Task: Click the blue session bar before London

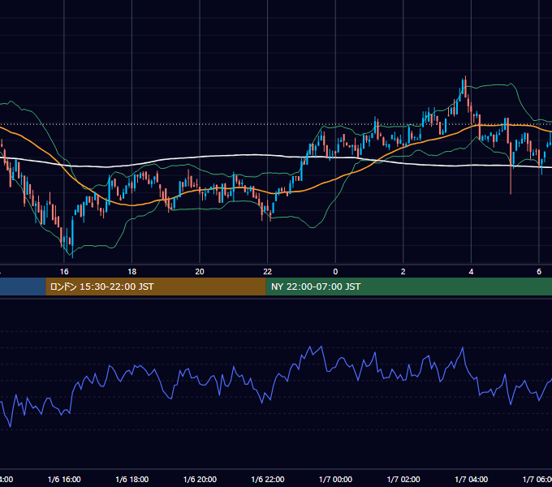Action: (x=23, y=287)
